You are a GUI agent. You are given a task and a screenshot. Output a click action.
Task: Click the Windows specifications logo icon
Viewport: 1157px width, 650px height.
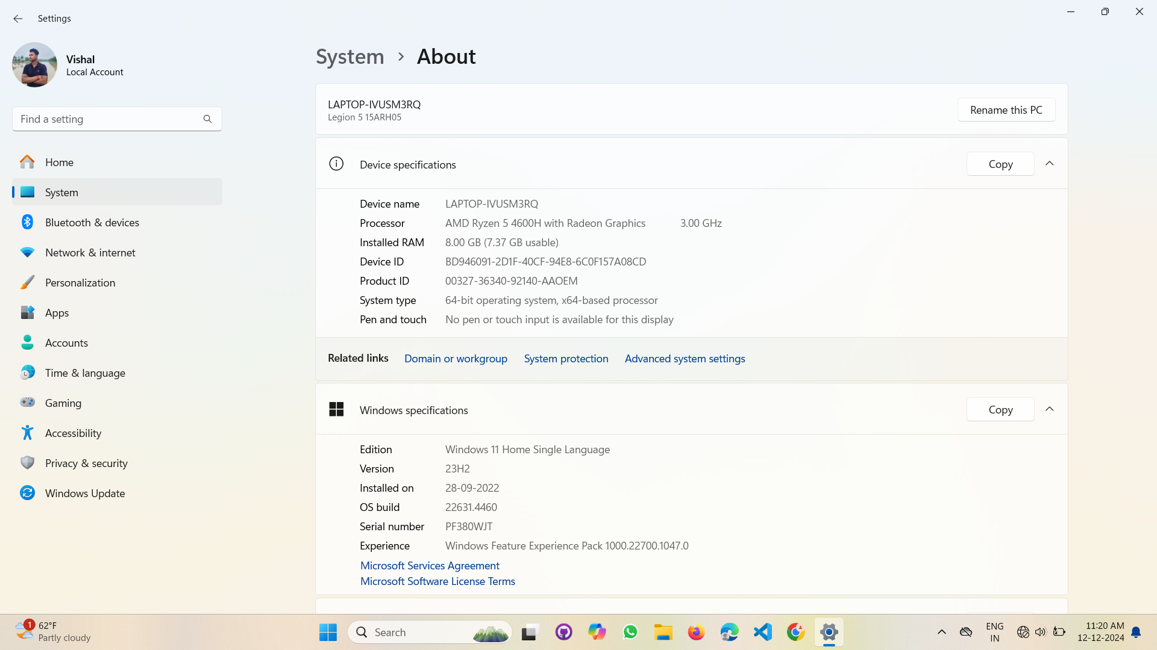click(x=336, y=409)
